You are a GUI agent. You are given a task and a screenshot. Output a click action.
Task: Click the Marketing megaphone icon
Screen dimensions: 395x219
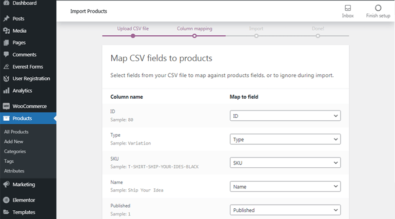tap(6, 184)
